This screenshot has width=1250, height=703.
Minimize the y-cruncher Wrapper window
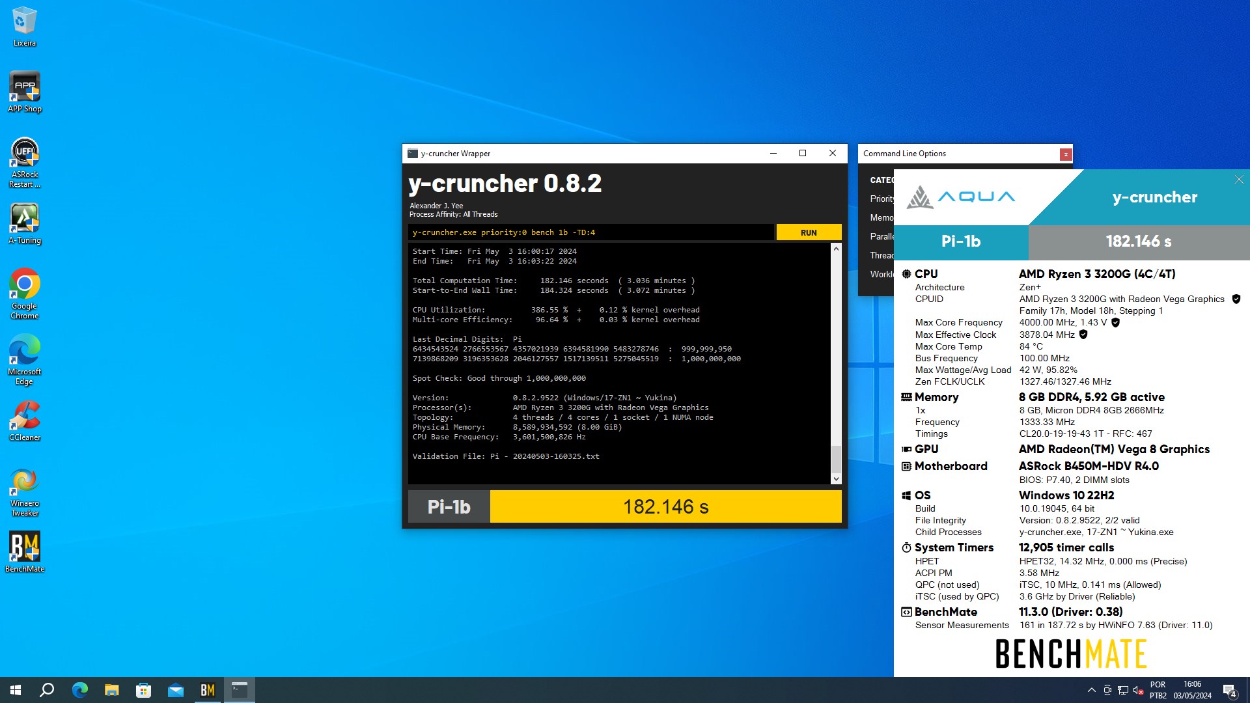click(773, 154)
